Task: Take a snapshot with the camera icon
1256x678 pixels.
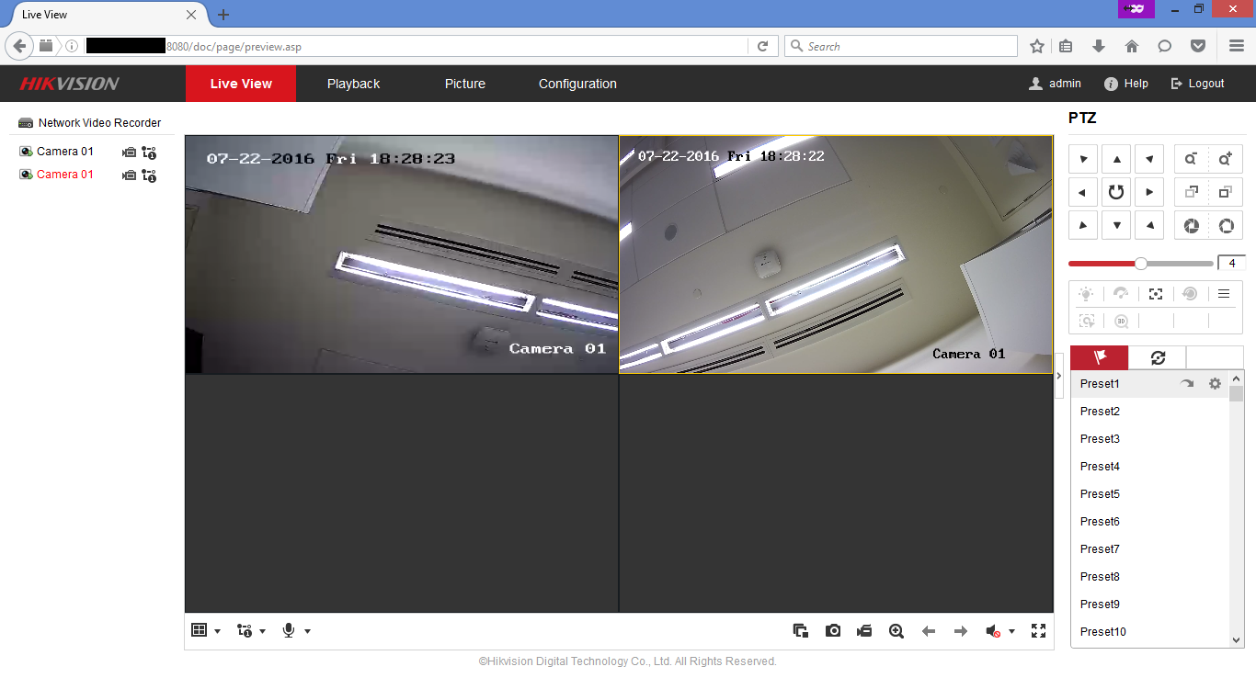Action: tap(833, 631)
